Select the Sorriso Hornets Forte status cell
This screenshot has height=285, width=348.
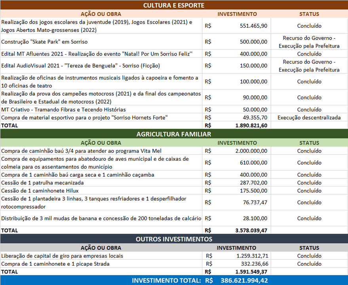[x=310, y=117]
